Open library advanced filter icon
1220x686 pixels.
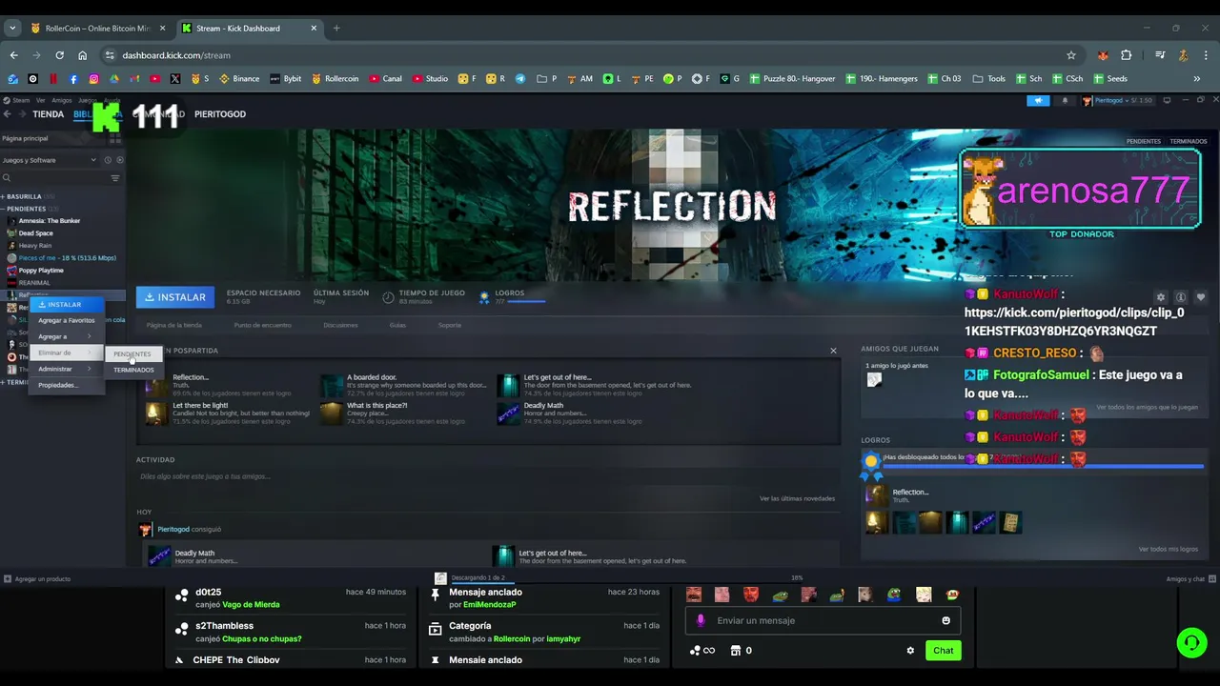tap(115, 178)
